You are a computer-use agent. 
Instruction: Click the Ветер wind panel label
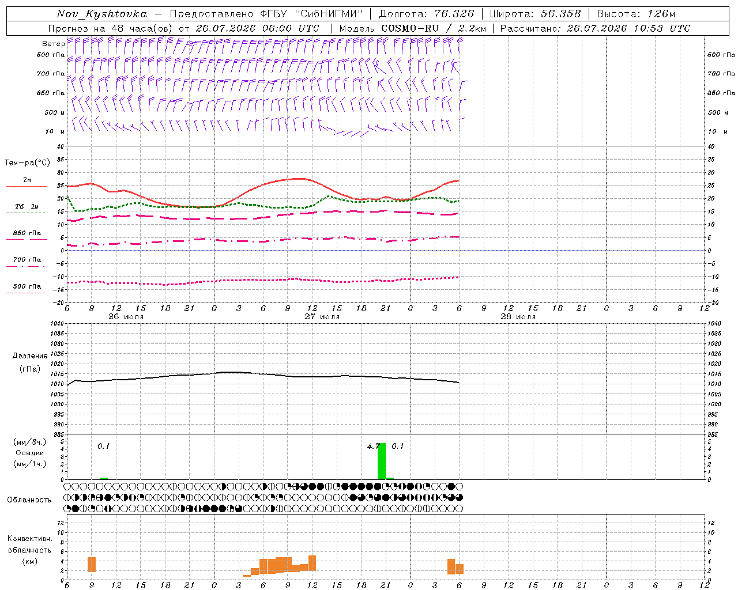coord(53,44)
